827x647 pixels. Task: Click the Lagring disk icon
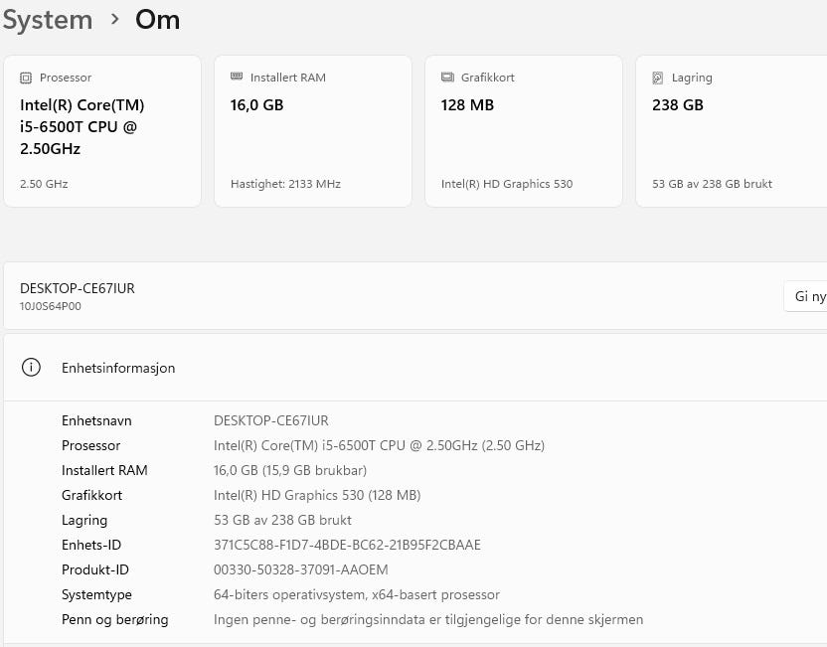[x=658, y=79]
